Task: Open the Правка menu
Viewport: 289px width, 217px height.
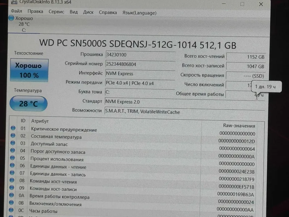Action: (35, 12)
